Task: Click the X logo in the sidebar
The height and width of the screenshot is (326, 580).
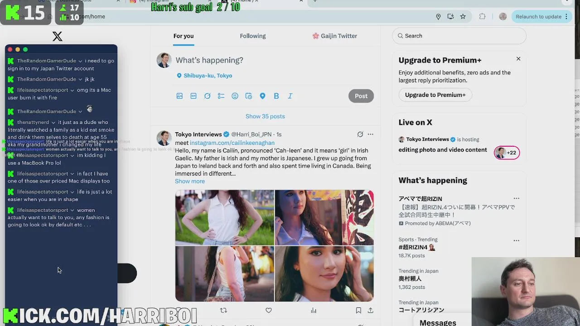Action: 57,37
